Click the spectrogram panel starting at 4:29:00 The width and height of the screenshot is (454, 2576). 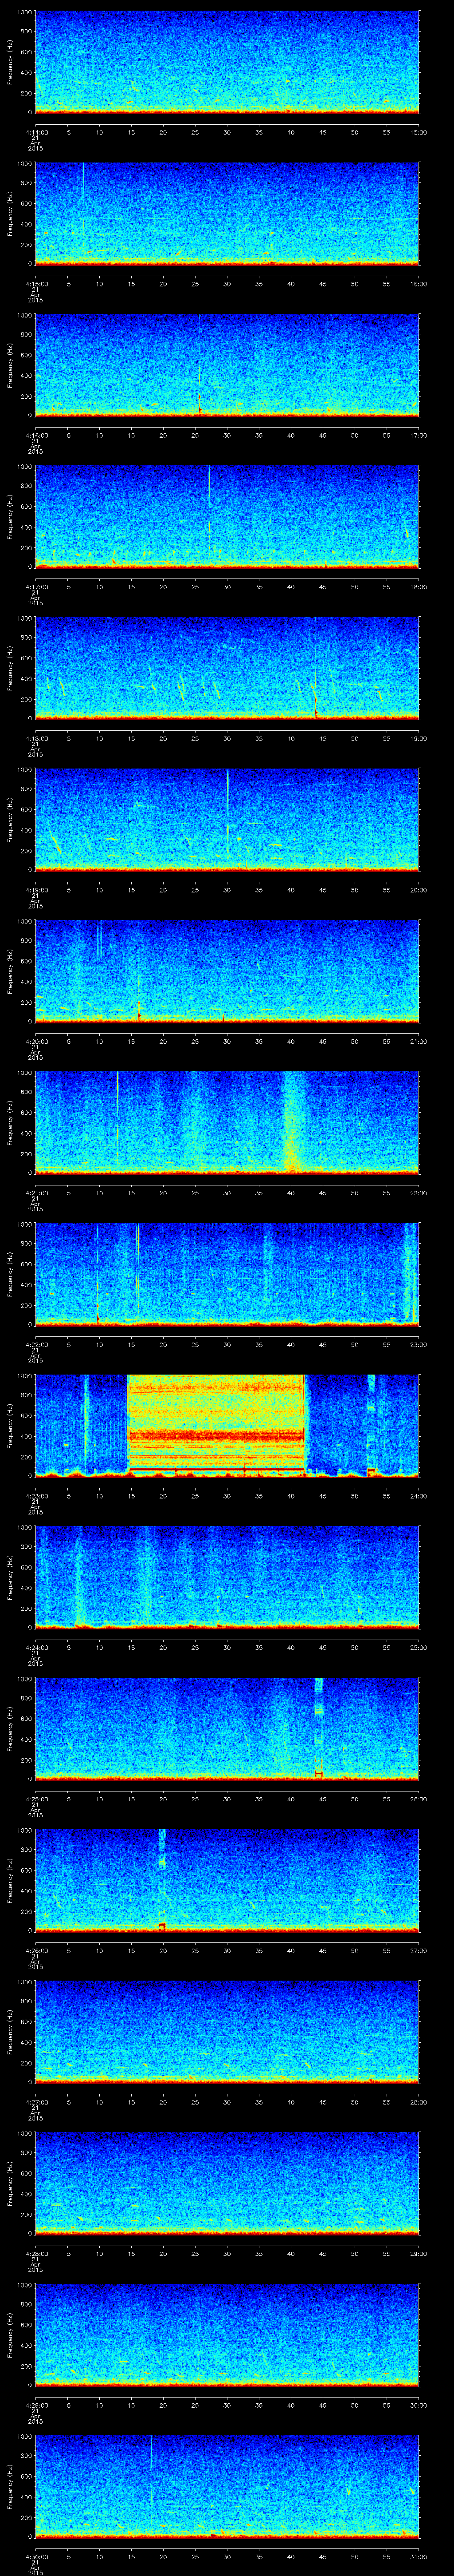(227, 2334)
